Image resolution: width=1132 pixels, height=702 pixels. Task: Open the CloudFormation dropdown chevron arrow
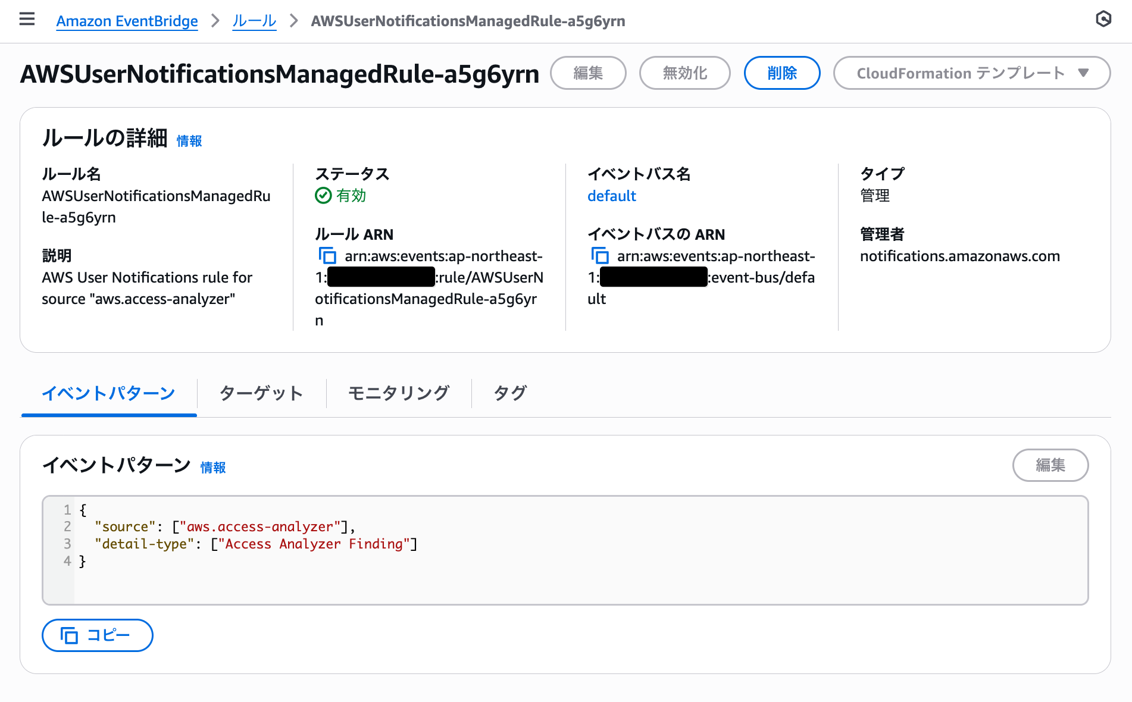pyautogui.click(x=1084, y=73)
